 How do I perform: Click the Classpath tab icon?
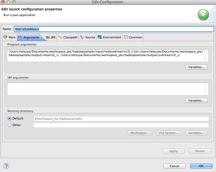click(60, 37)
